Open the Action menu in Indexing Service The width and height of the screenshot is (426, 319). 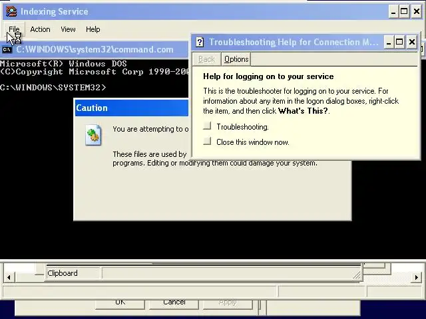pyautogui.click(x=40, y=29)
